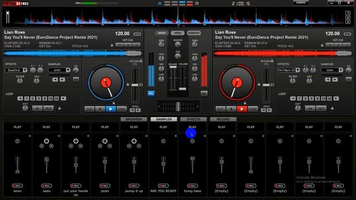
Task: Set loop OUT point on right deck
Action: [x=321, y=109]
